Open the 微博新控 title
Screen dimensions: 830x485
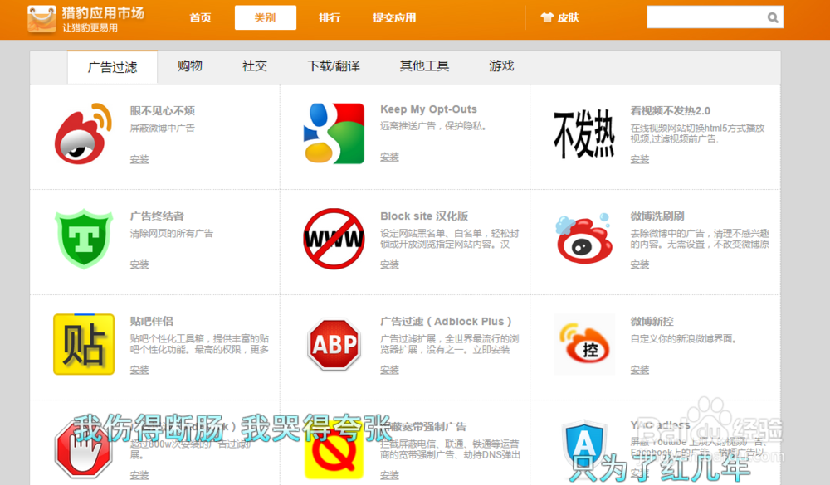click(652, 321)
